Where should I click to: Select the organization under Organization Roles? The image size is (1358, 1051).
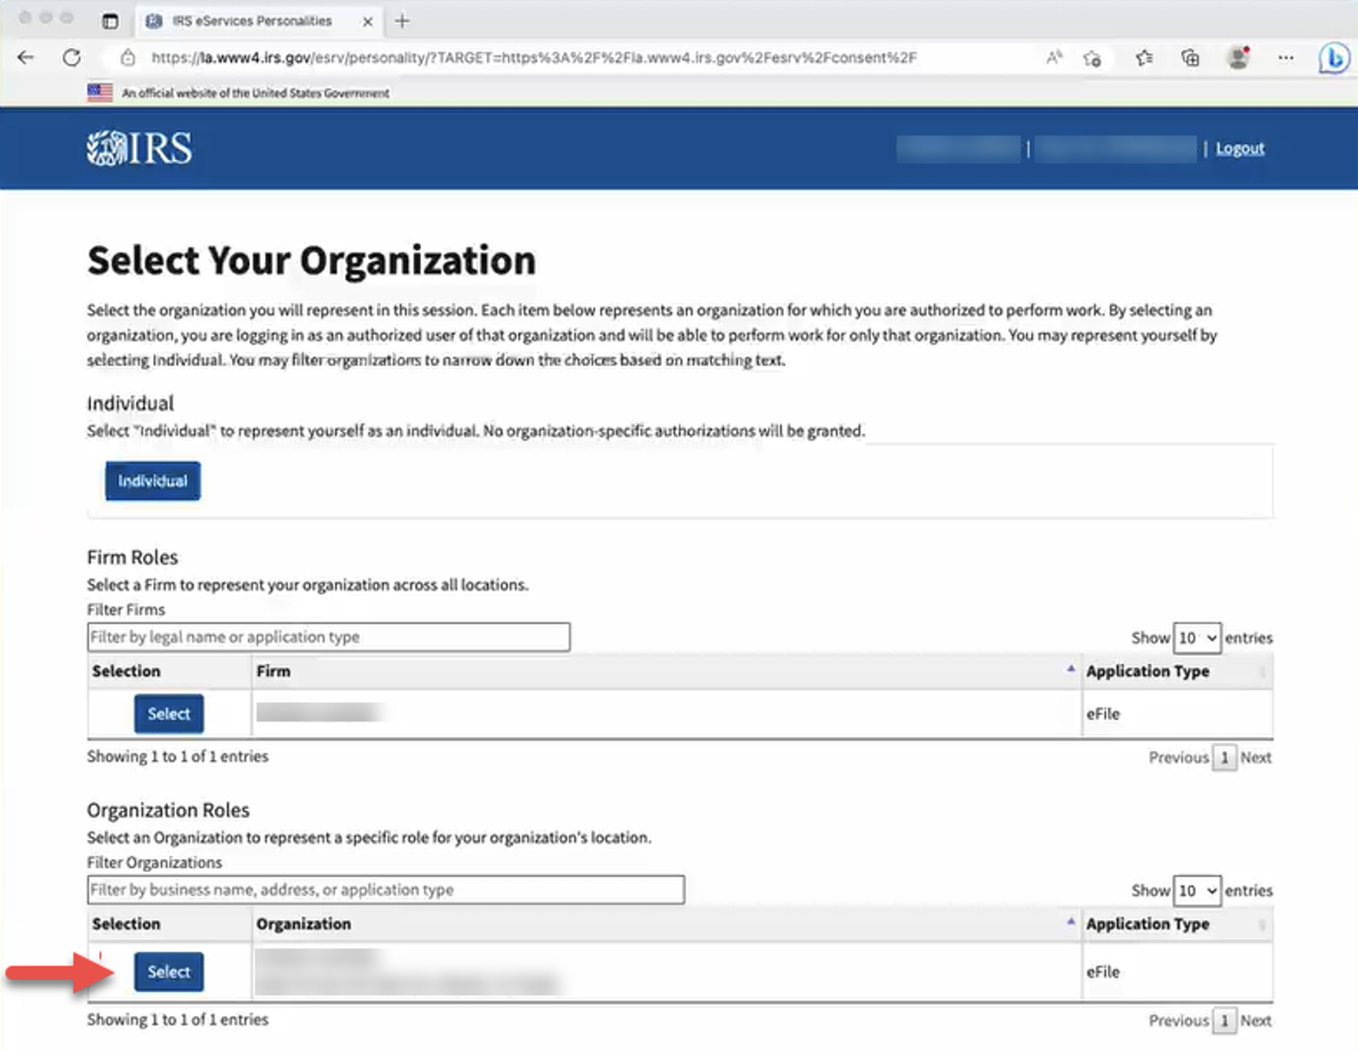[x=168, y=972]
